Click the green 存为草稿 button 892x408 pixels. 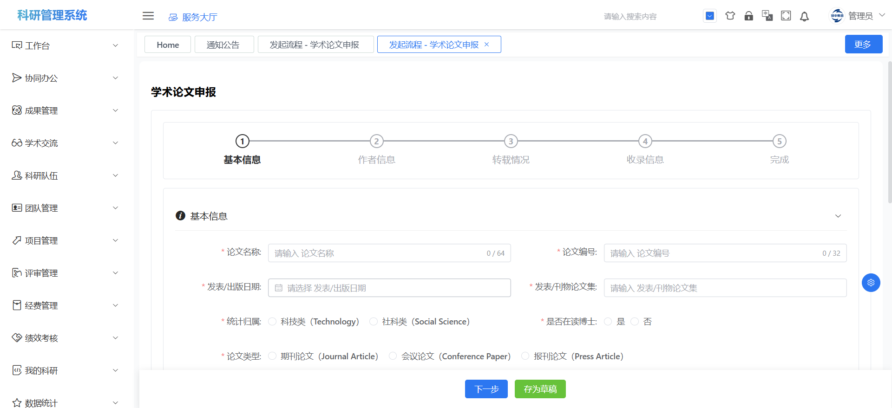click(540, 389)
